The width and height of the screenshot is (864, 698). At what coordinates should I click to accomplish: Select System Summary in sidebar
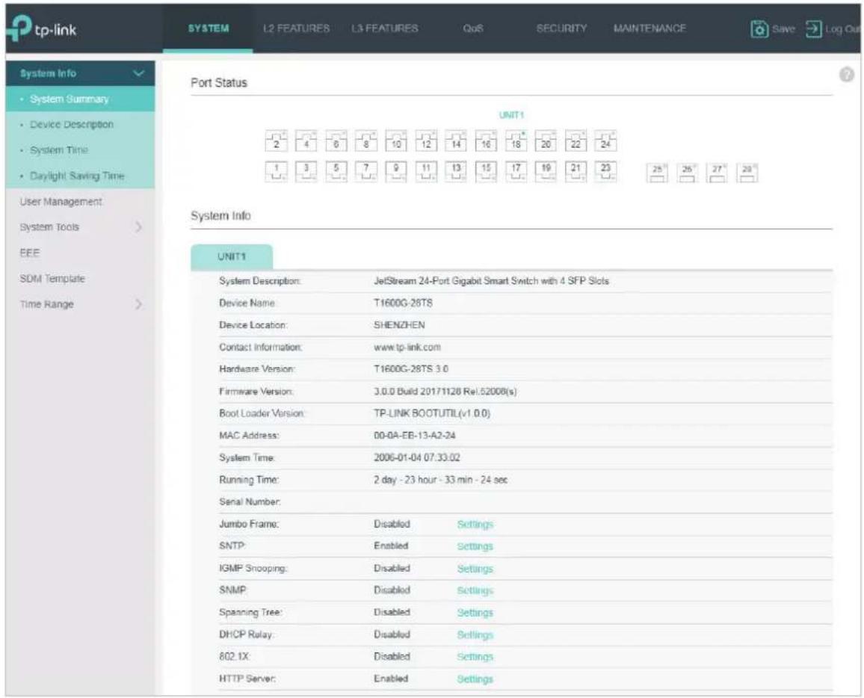click(81, 99)
